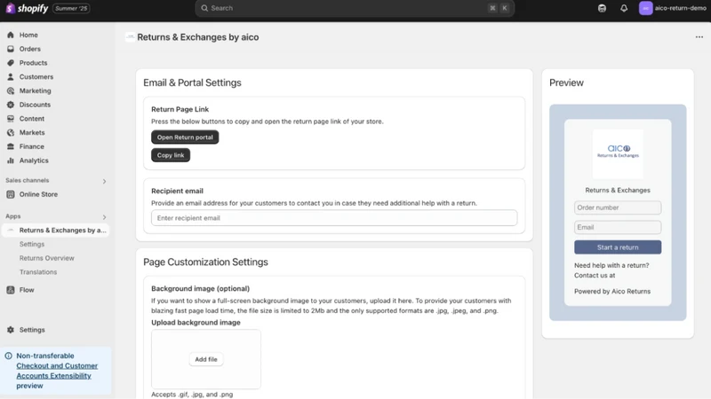Focus the Enter recipient email field
This screenshot has height=399, width=711.
(x=334, y=218)
